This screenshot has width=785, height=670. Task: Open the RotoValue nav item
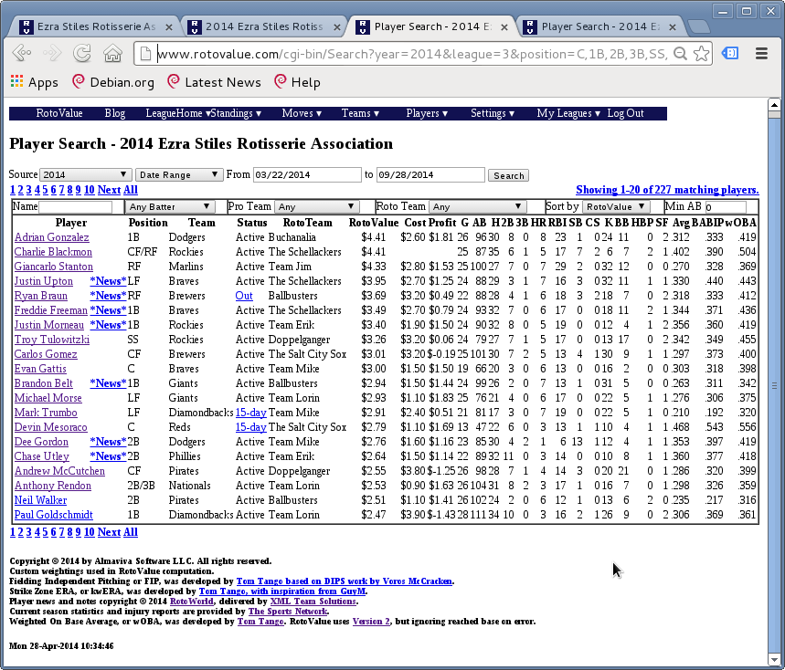59,113
